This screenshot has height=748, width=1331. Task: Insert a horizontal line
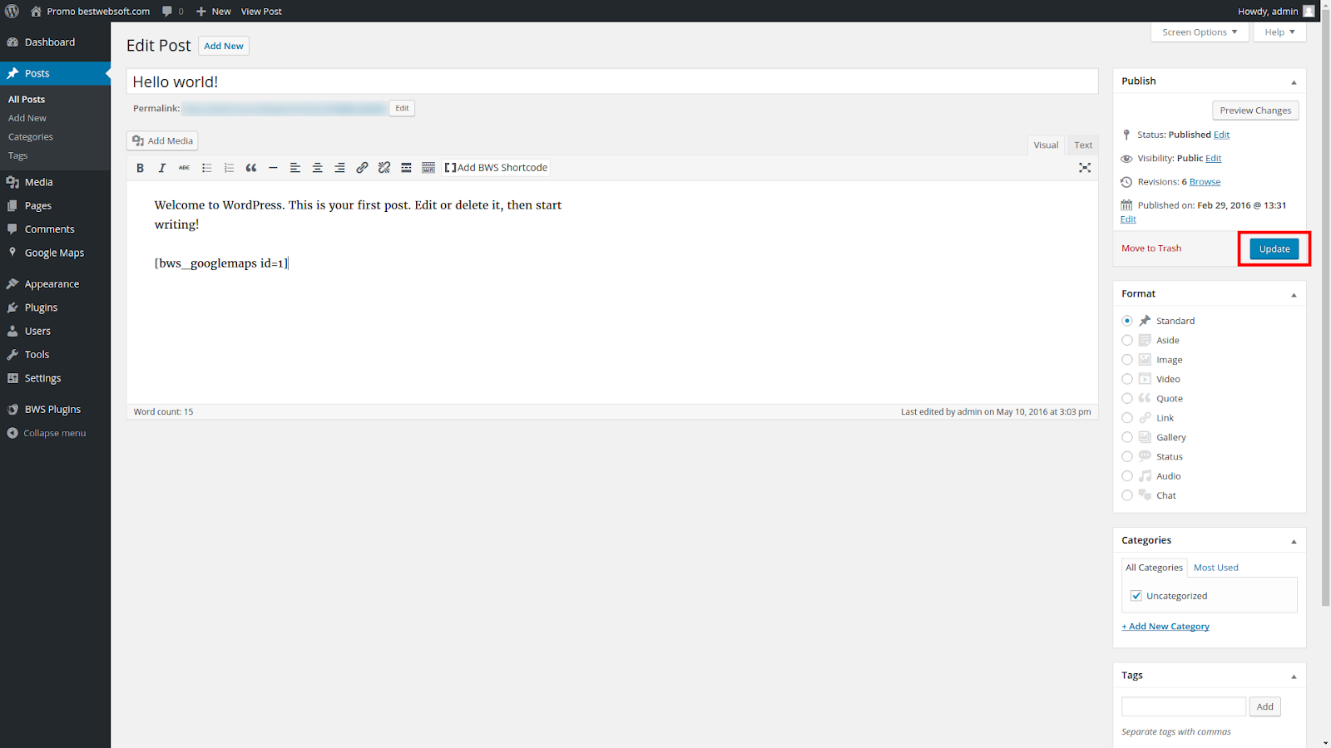click(273, 168)
